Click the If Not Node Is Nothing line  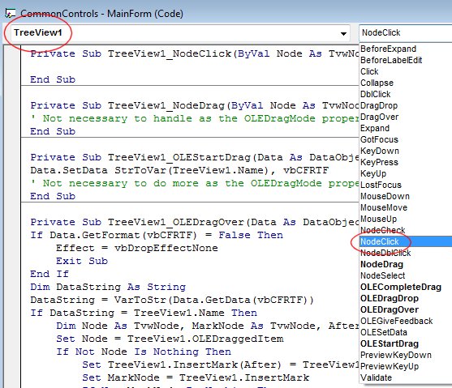144,352
